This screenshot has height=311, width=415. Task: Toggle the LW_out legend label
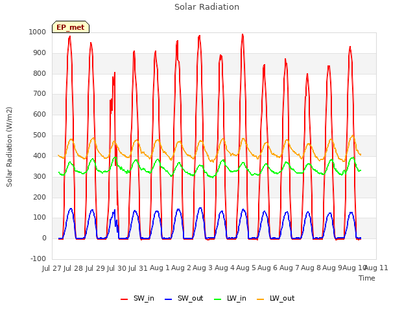(282, 299)
